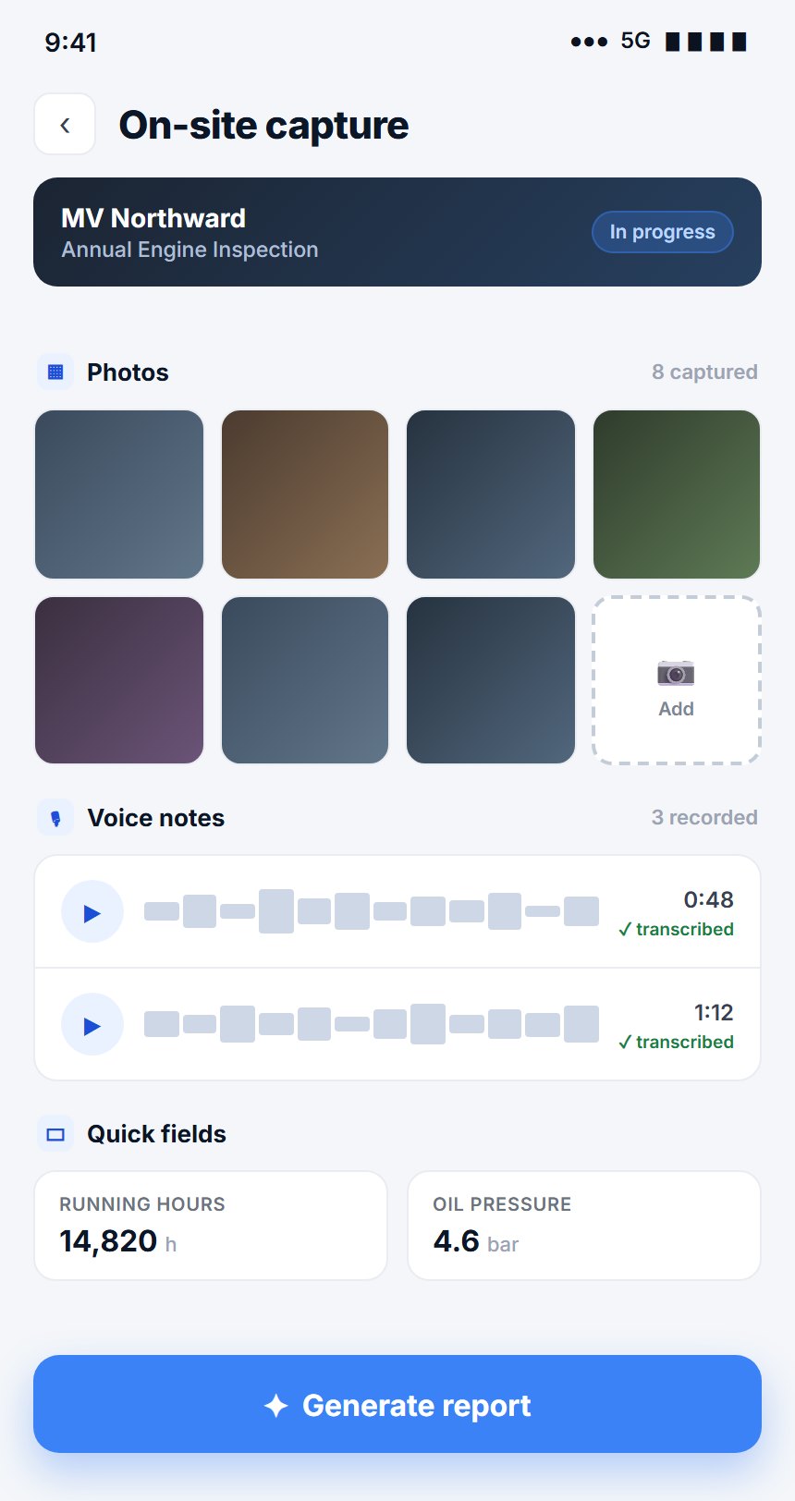795x1501 pixels.
Task: Click the '8 captured' count text
Action: point(704,372)
